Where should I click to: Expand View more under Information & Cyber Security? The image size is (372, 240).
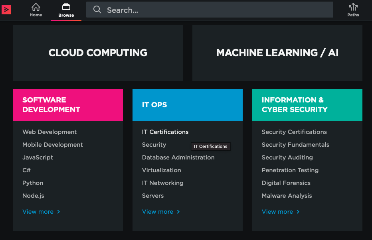pyautogui.click(x=277, y=212)
